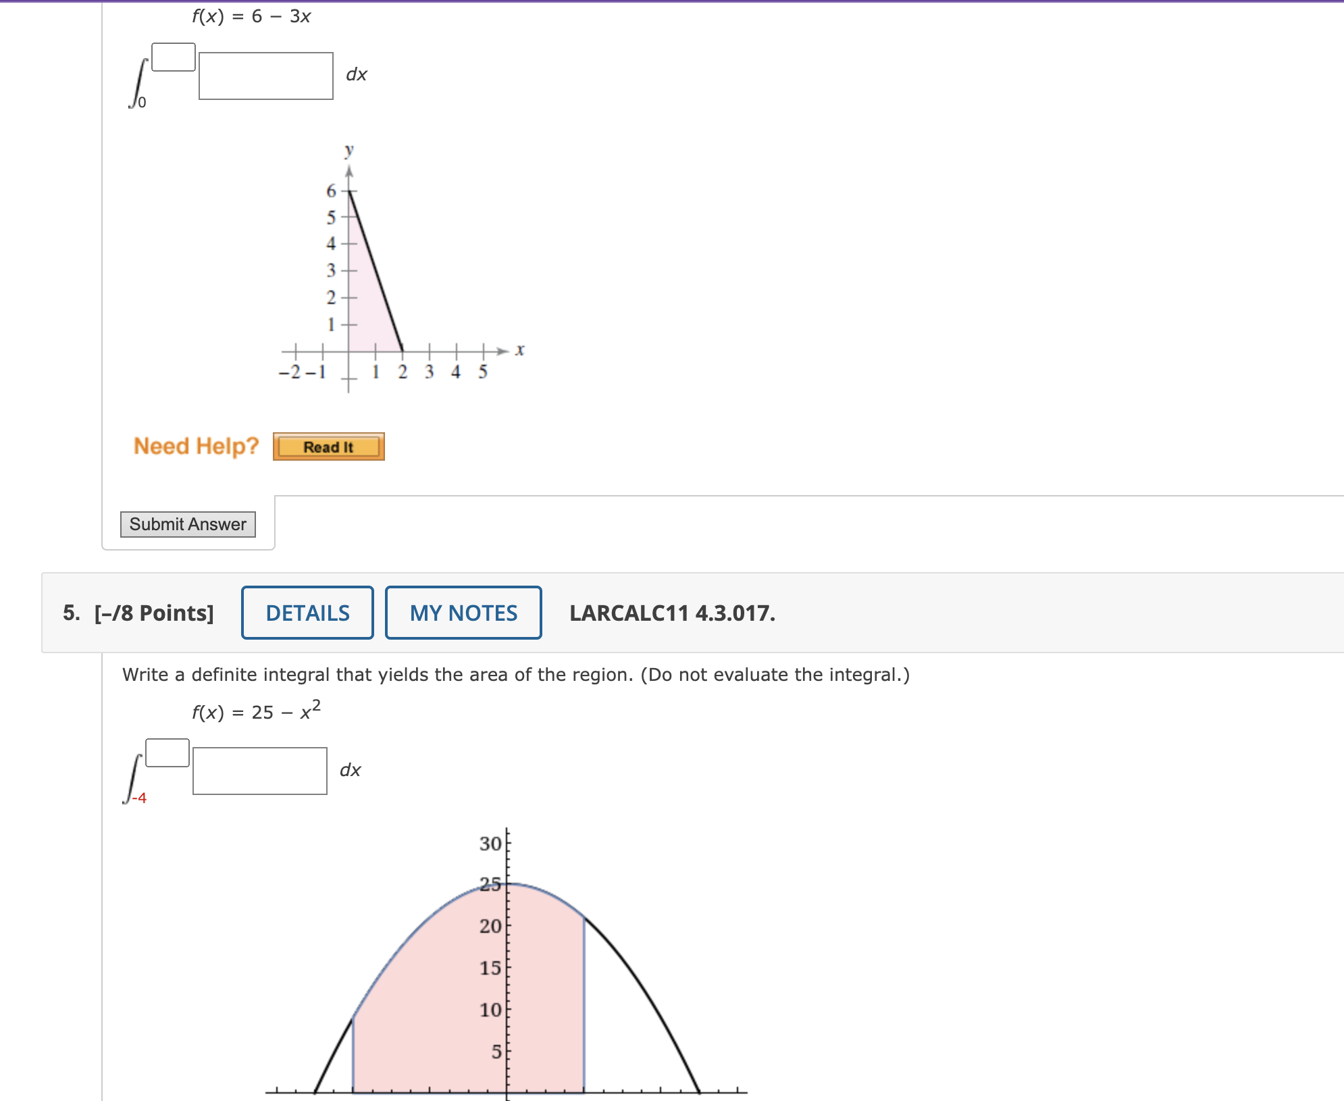Open MY NOTES for question 5
Image resolution: width=1344 pixels, height=1101 pixels.
(463, 613)
